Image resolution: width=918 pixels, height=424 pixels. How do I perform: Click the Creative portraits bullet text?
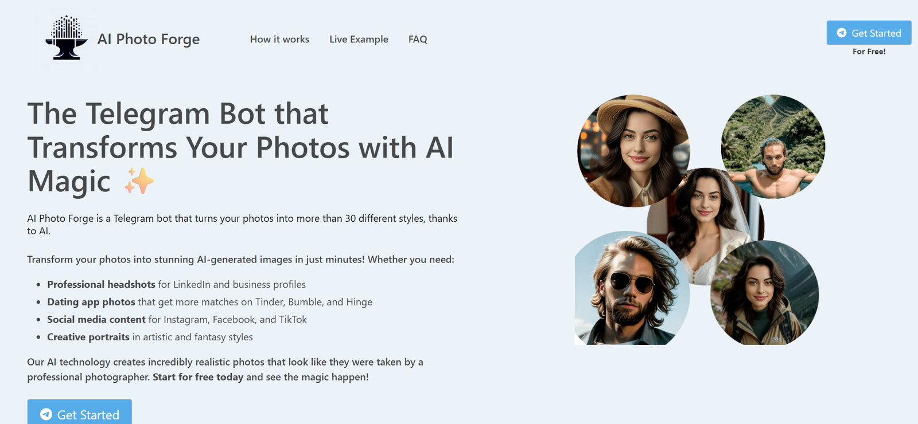88,337
